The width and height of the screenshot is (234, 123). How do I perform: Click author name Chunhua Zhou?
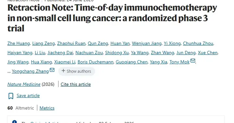coord(198,43)
